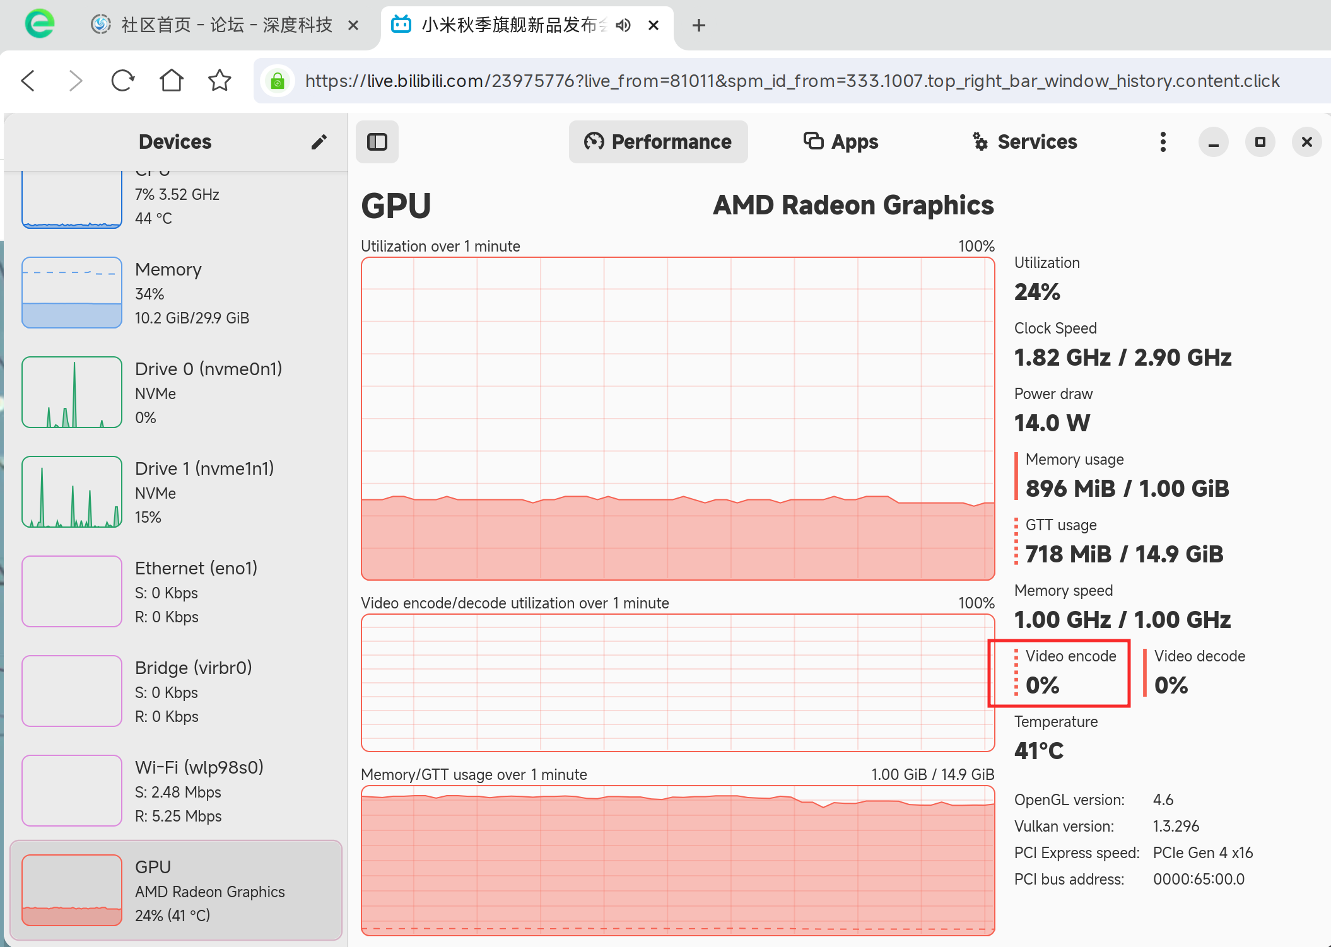Select Ethernet (eno1) in sidebar
This screenshot has width=1331, height=947.
177,591
